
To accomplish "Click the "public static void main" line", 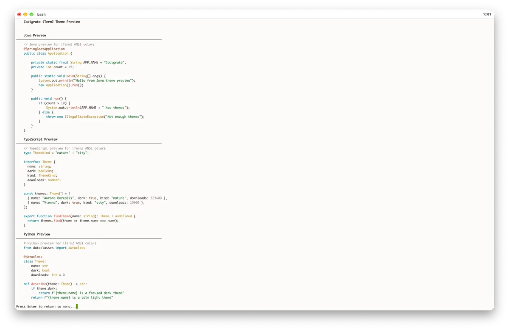I will tap(68, 76).
